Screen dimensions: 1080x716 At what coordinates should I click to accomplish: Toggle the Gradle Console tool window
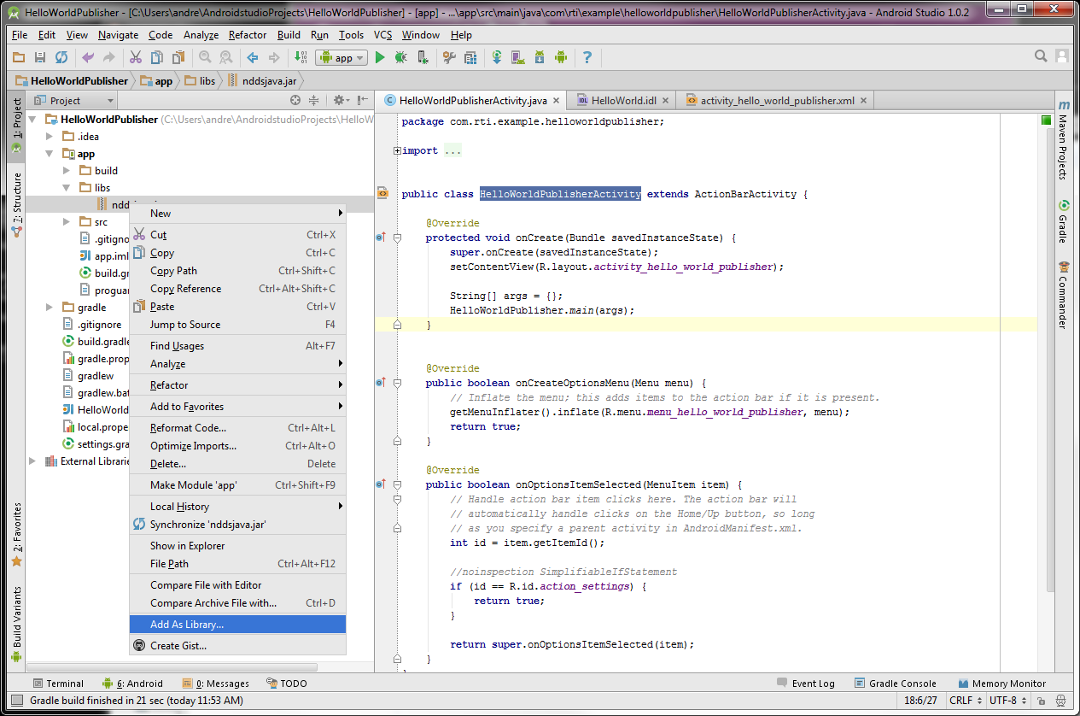coord(896,684)
